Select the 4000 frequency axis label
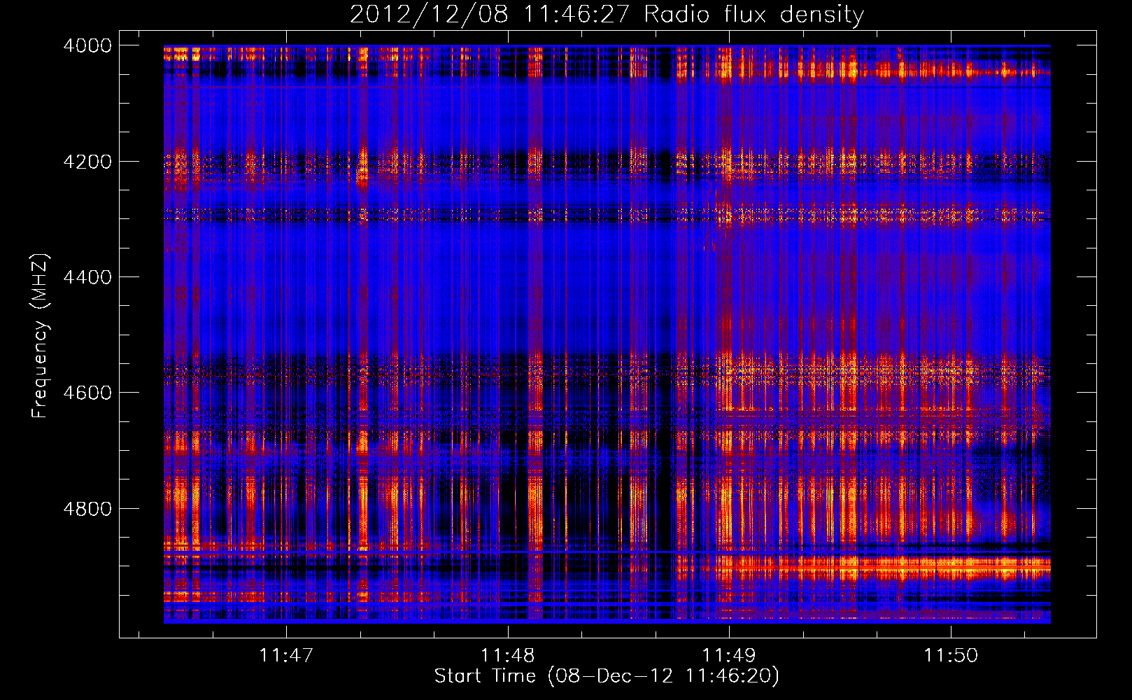 point(87,45)
